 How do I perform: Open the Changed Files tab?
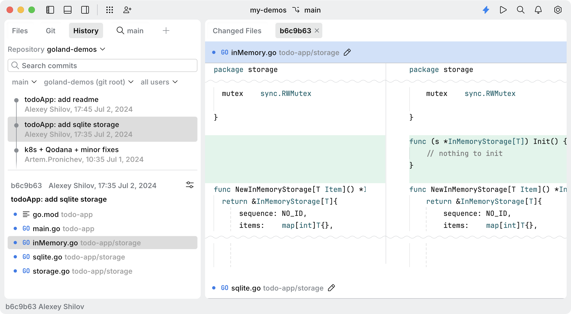click(x=237, y=31)
